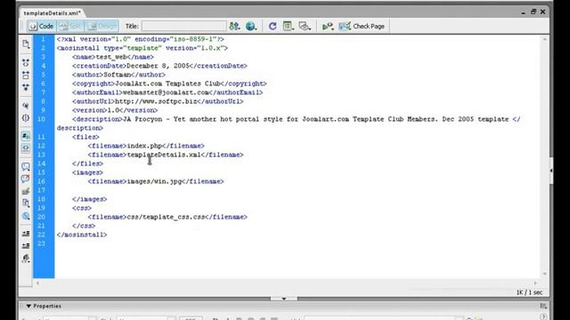This screenshot has height=320, width=570.
Task: Click the 'Softman' author text
Action: [x=118, y=75]
